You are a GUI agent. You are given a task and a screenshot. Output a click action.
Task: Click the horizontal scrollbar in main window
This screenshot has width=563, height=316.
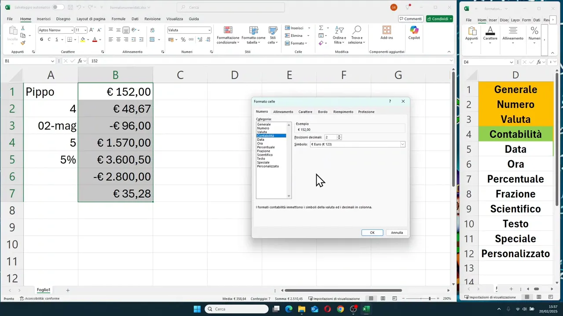pyautogui.click(x=343, y=290)
